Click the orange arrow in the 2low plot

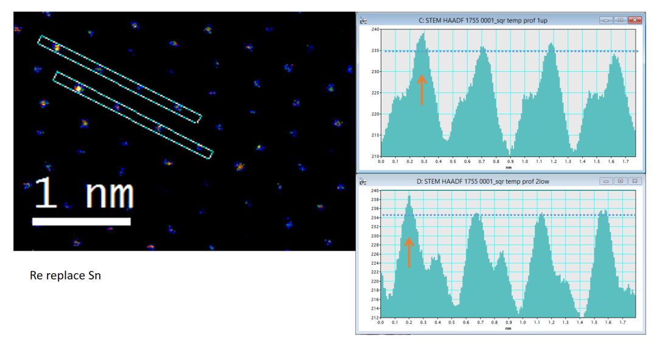[409, 253]
